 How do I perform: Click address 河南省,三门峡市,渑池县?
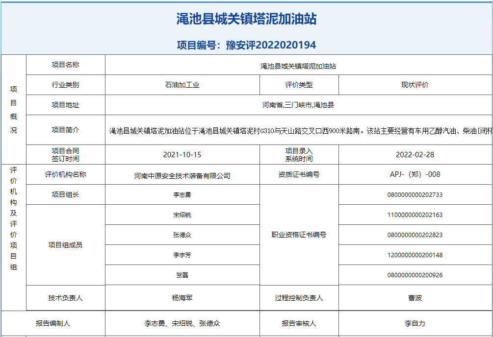pos(298,105)
